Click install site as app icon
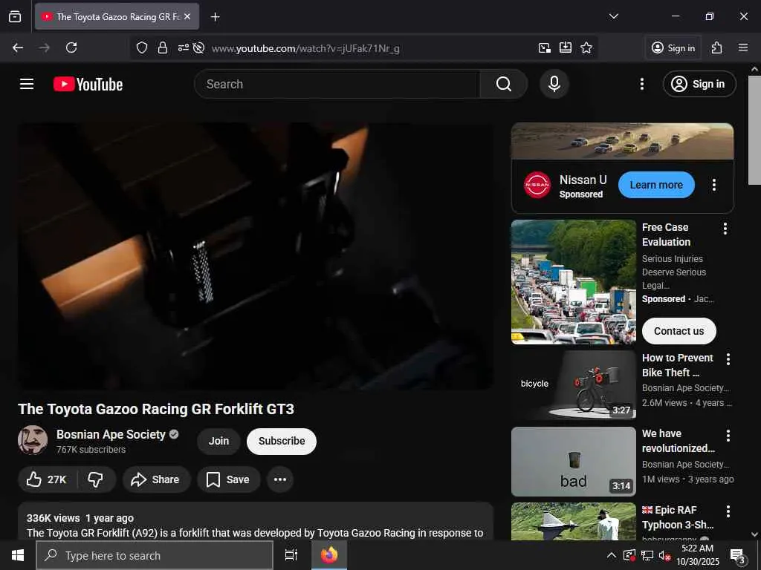This screenshot has height=570, width=761. coord(566,47)
